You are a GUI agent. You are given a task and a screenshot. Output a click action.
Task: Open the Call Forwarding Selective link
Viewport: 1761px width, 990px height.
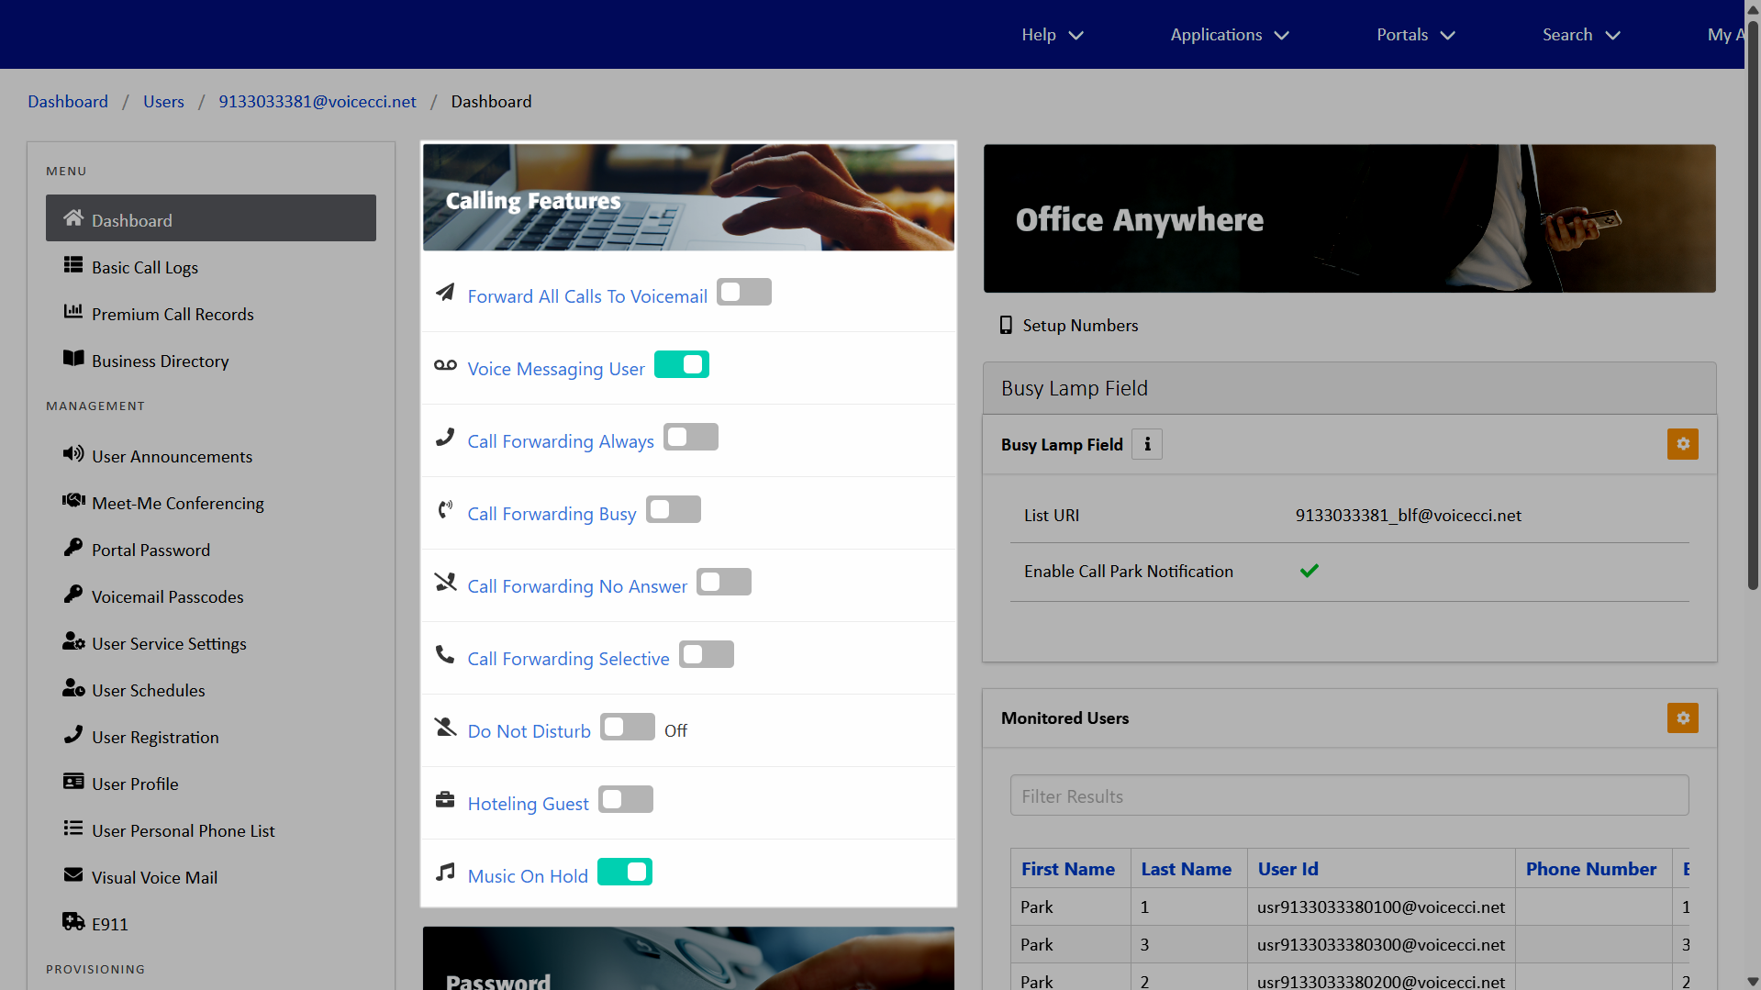[x=568, y=659]
